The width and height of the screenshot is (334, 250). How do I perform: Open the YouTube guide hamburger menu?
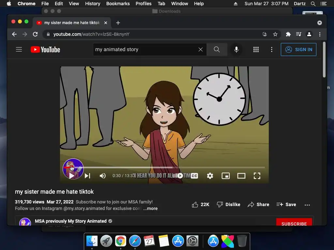tap(19, 49)
